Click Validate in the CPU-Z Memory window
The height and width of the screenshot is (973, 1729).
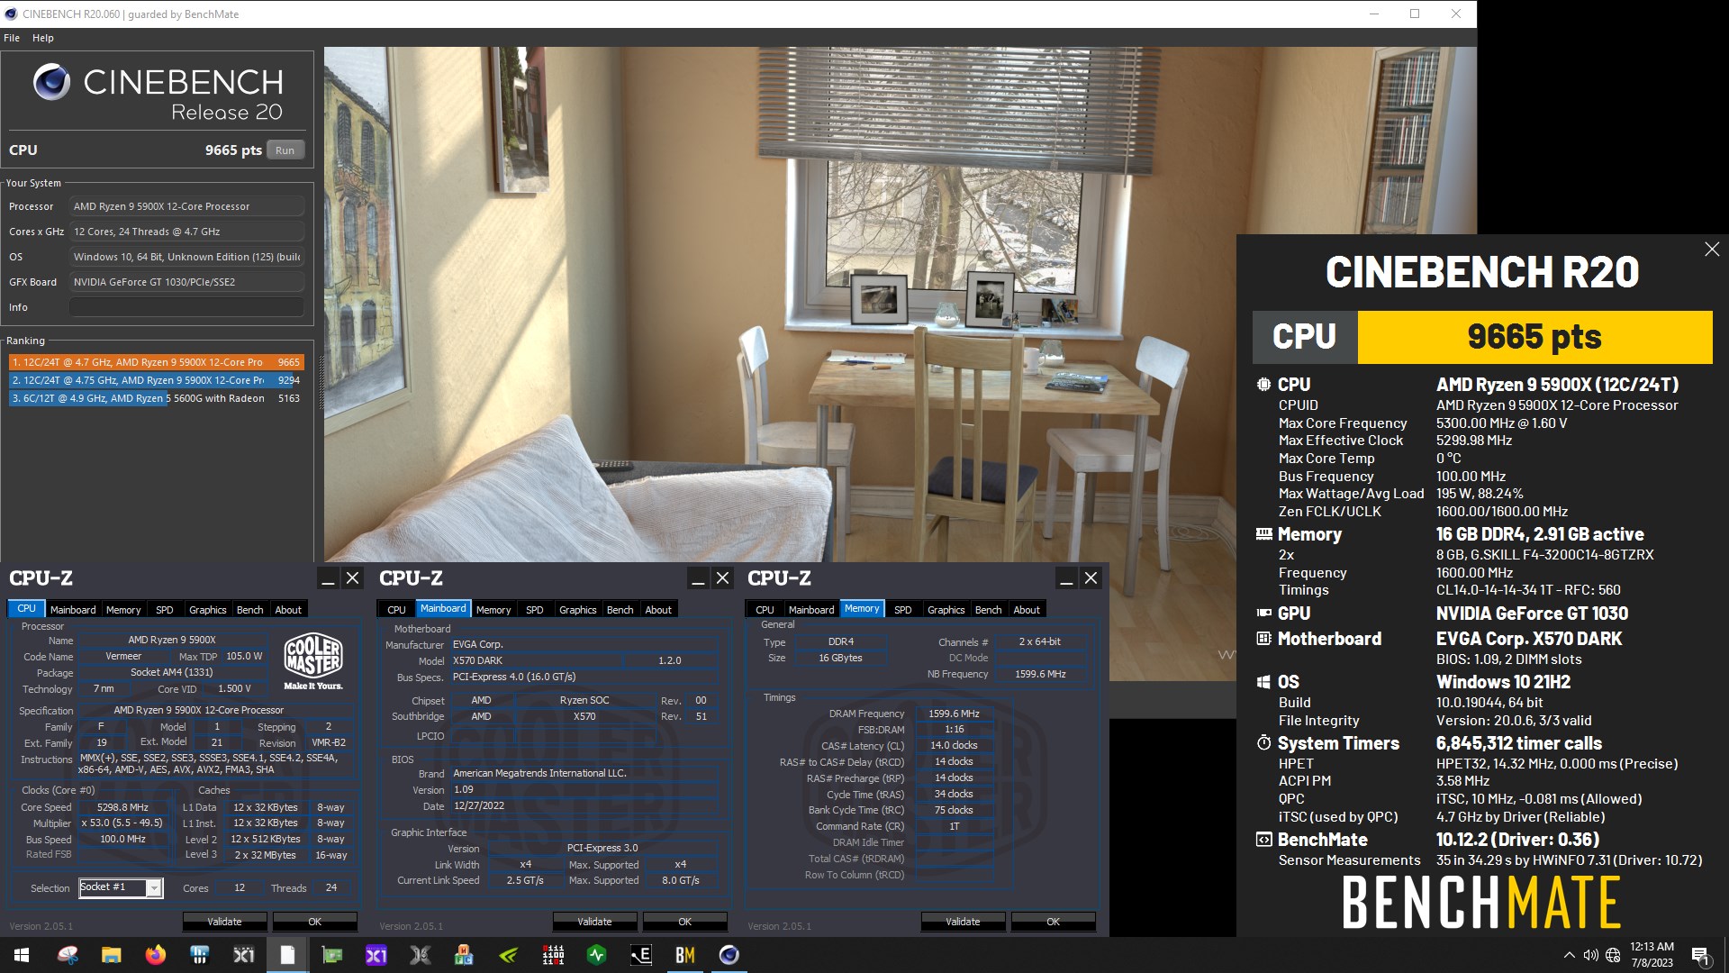coord(963,922)
